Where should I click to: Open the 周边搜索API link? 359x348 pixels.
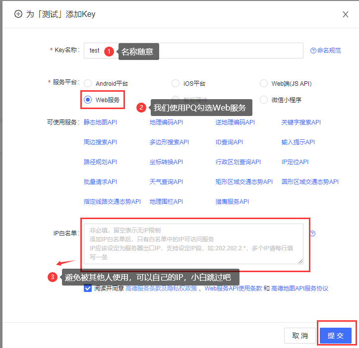point(100,142)
